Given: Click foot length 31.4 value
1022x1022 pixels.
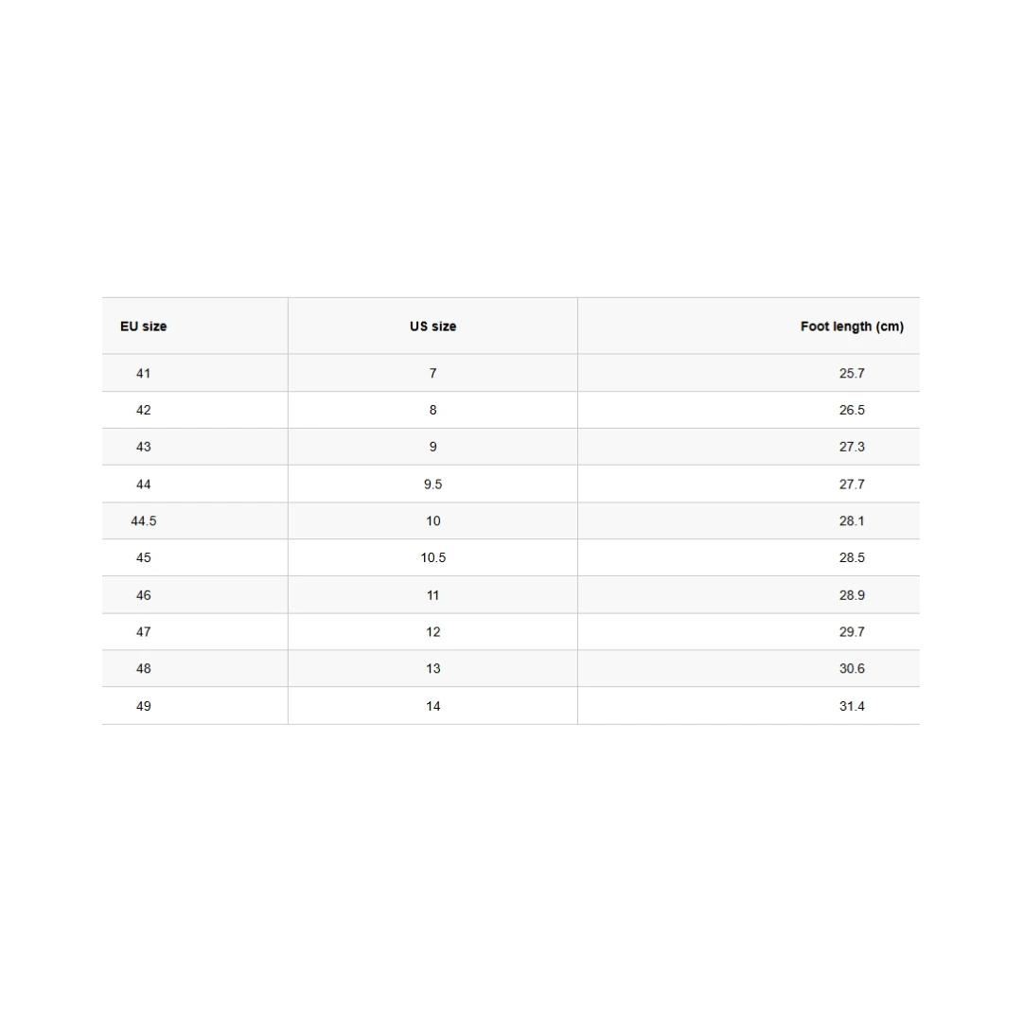Looking at the screenshot, I should (x=852, y=706).
